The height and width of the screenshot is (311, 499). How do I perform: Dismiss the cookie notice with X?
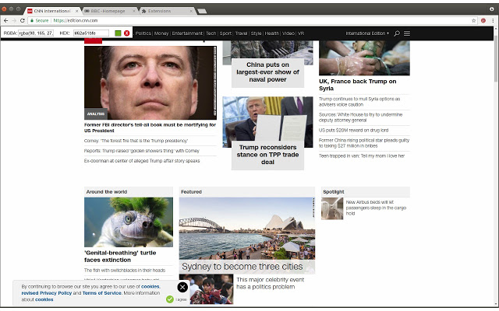point(182,287)
